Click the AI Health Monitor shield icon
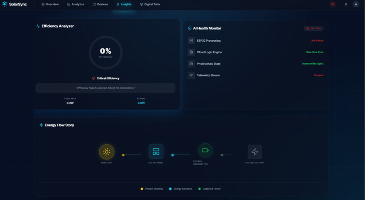 click(189, 28)
